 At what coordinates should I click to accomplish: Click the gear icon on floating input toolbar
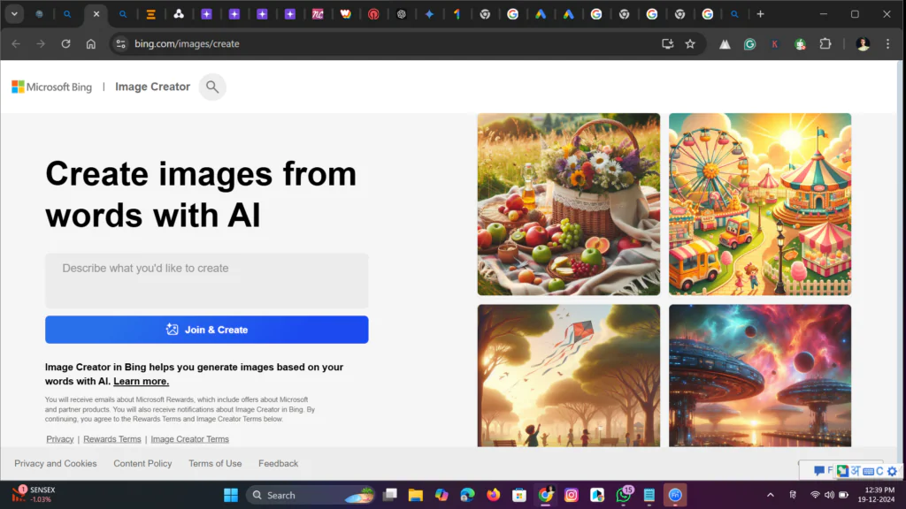[x=892, y=472]
